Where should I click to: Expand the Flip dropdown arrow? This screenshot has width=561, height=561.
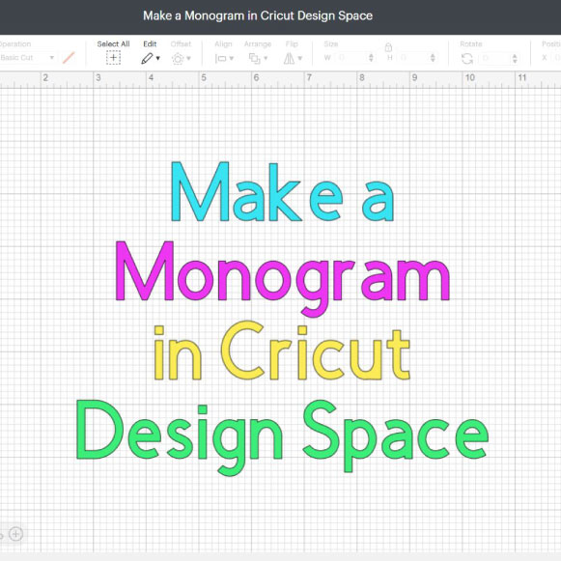pyautogui.click(x=300, y=58)
